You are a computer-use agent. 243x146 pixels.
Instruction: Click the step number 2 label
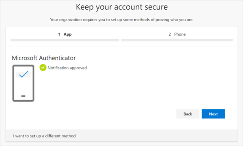point(170,34)
